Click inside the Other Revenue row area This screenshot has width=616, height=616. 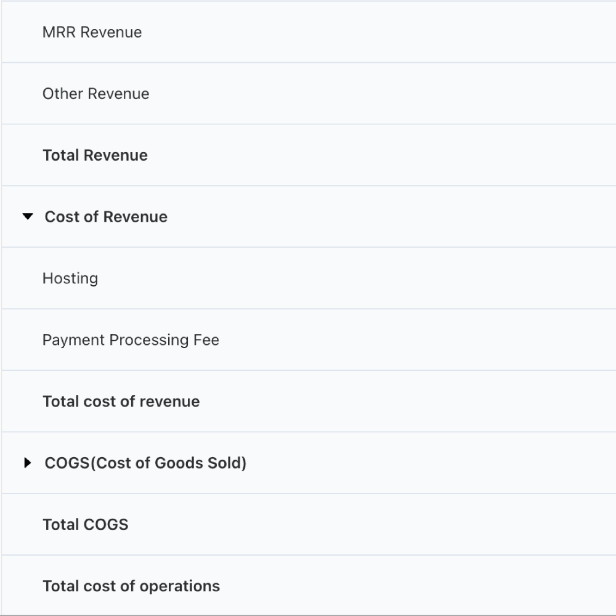pyautogui.click(x=246, y=94)
